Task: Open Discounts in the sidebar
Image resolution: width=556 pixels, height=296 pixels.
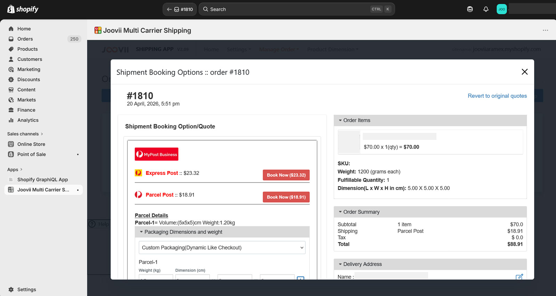Action: (x=28, y=79)
